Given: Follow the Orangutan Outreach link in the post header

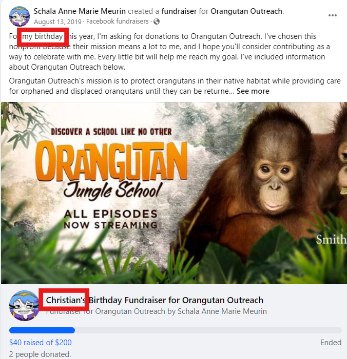Looking at the screenshot, I should coord(247,11).
